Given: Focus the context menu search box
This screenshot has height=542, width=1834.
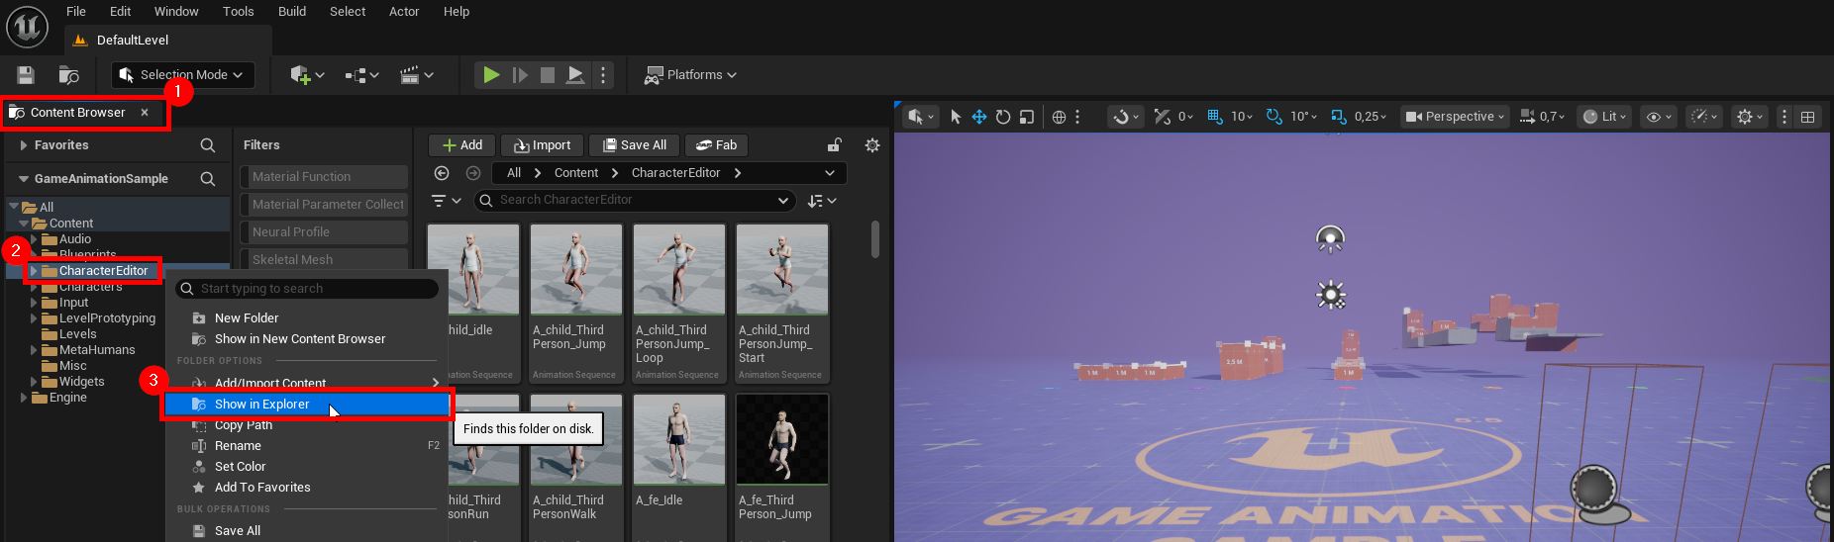Looking at the screenshot, I should 307,289.
